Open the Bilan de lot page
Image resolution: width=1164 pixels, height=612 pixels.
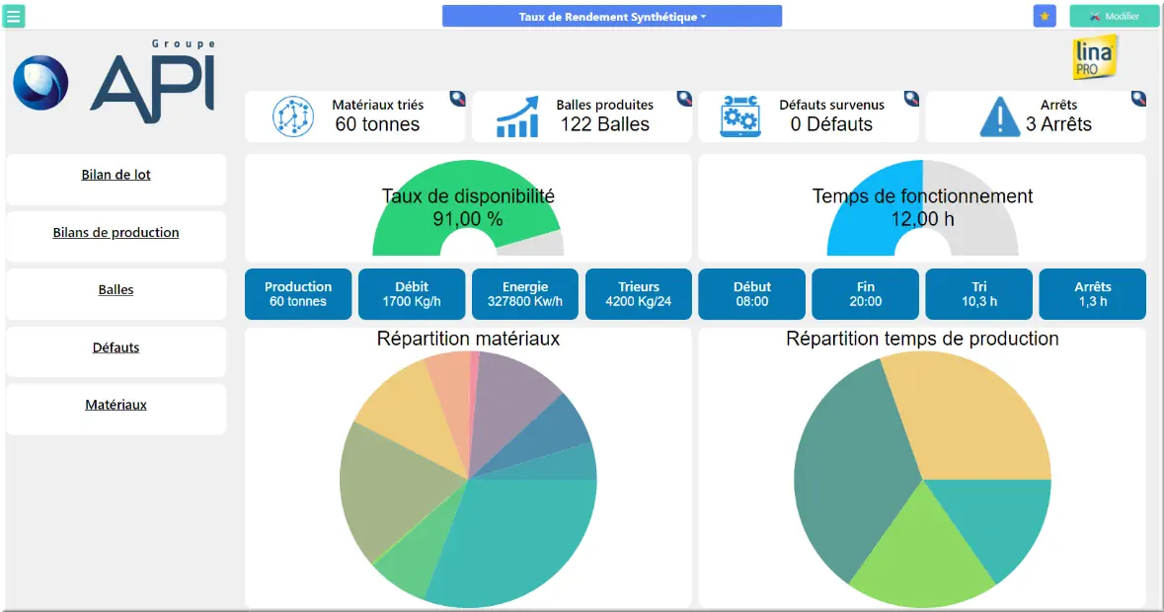116,175
